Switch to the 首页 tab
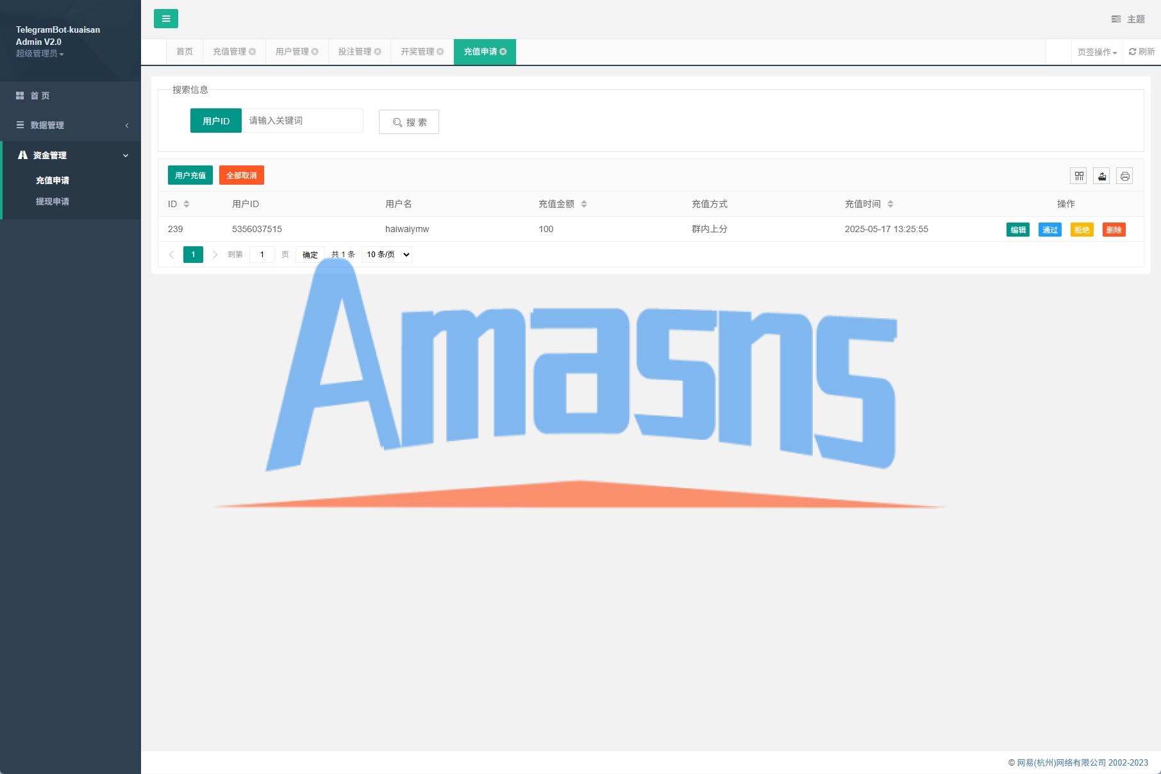Image resolution: width=1161 pixels, height=774 pixels. coord(185,51)
